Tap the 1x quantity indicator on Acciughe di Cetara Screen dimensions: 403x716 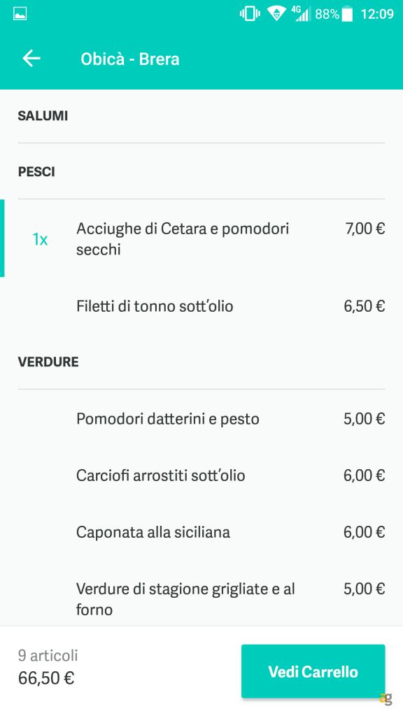(x=41, y=238)
